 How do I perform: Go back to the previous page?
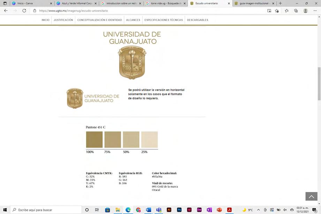6,11
